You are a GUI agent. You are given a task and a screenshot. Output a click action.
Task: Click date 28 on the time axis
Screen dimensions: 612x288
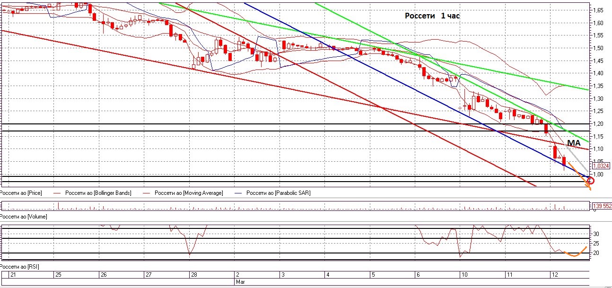coord(193,275)
